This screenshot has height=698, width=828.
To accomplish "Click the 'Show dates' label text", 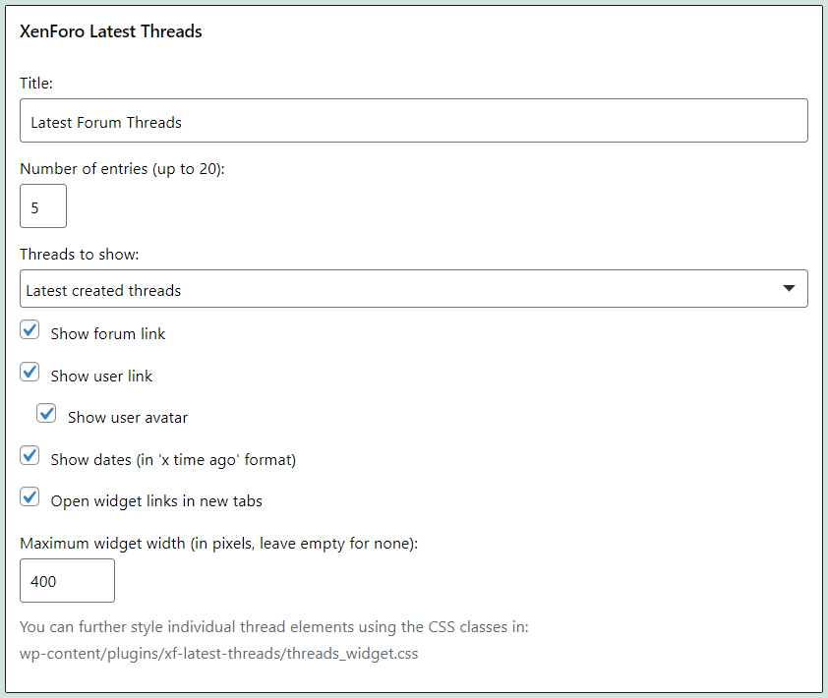I will tap(173, 459).
